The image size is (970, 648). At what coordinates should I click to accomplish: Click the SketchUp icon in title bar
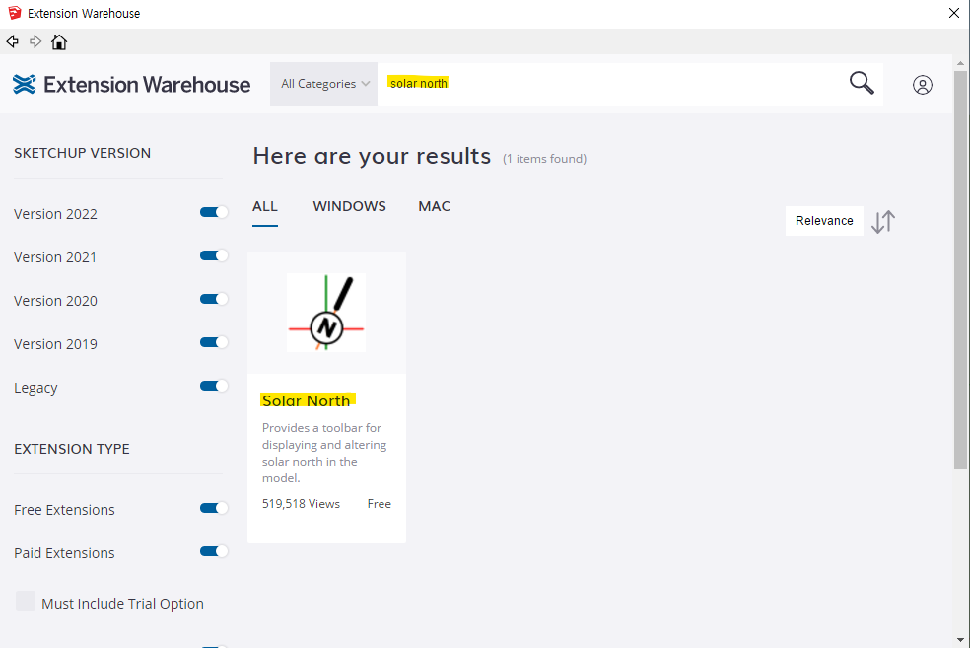point(14,13)
